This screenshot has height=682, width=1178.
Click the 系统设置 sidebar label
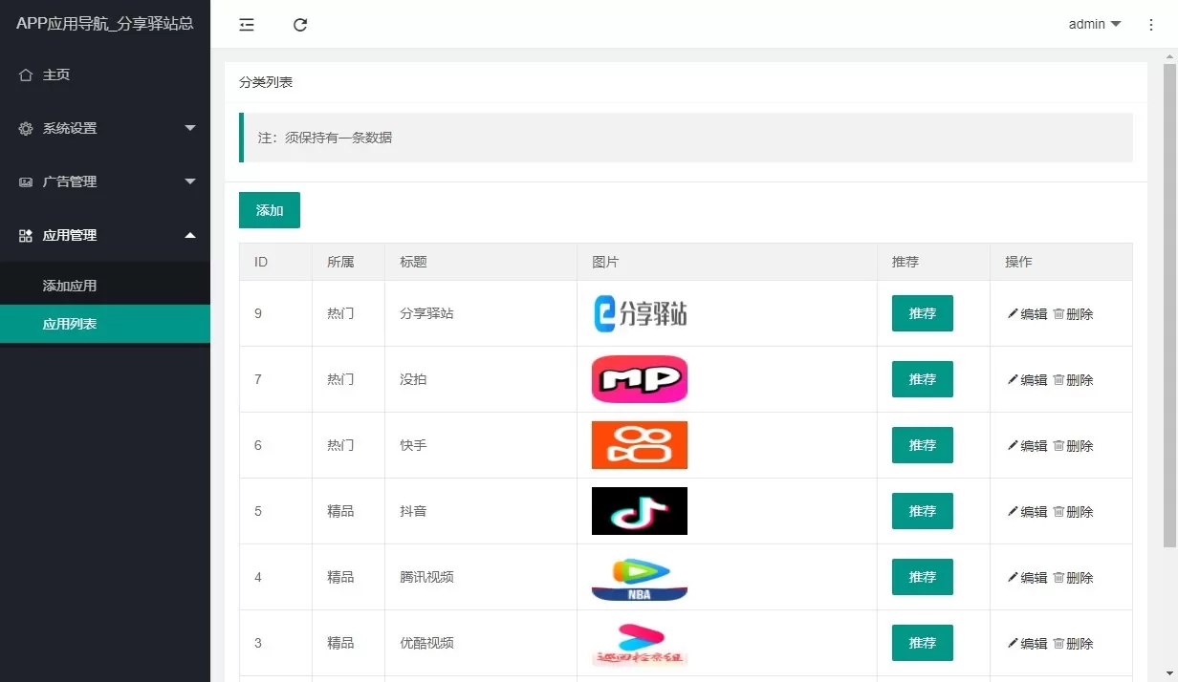coord(70,128)
